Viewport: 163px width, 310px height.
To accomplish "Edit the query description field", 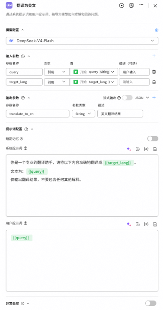I will pos(134,72).
